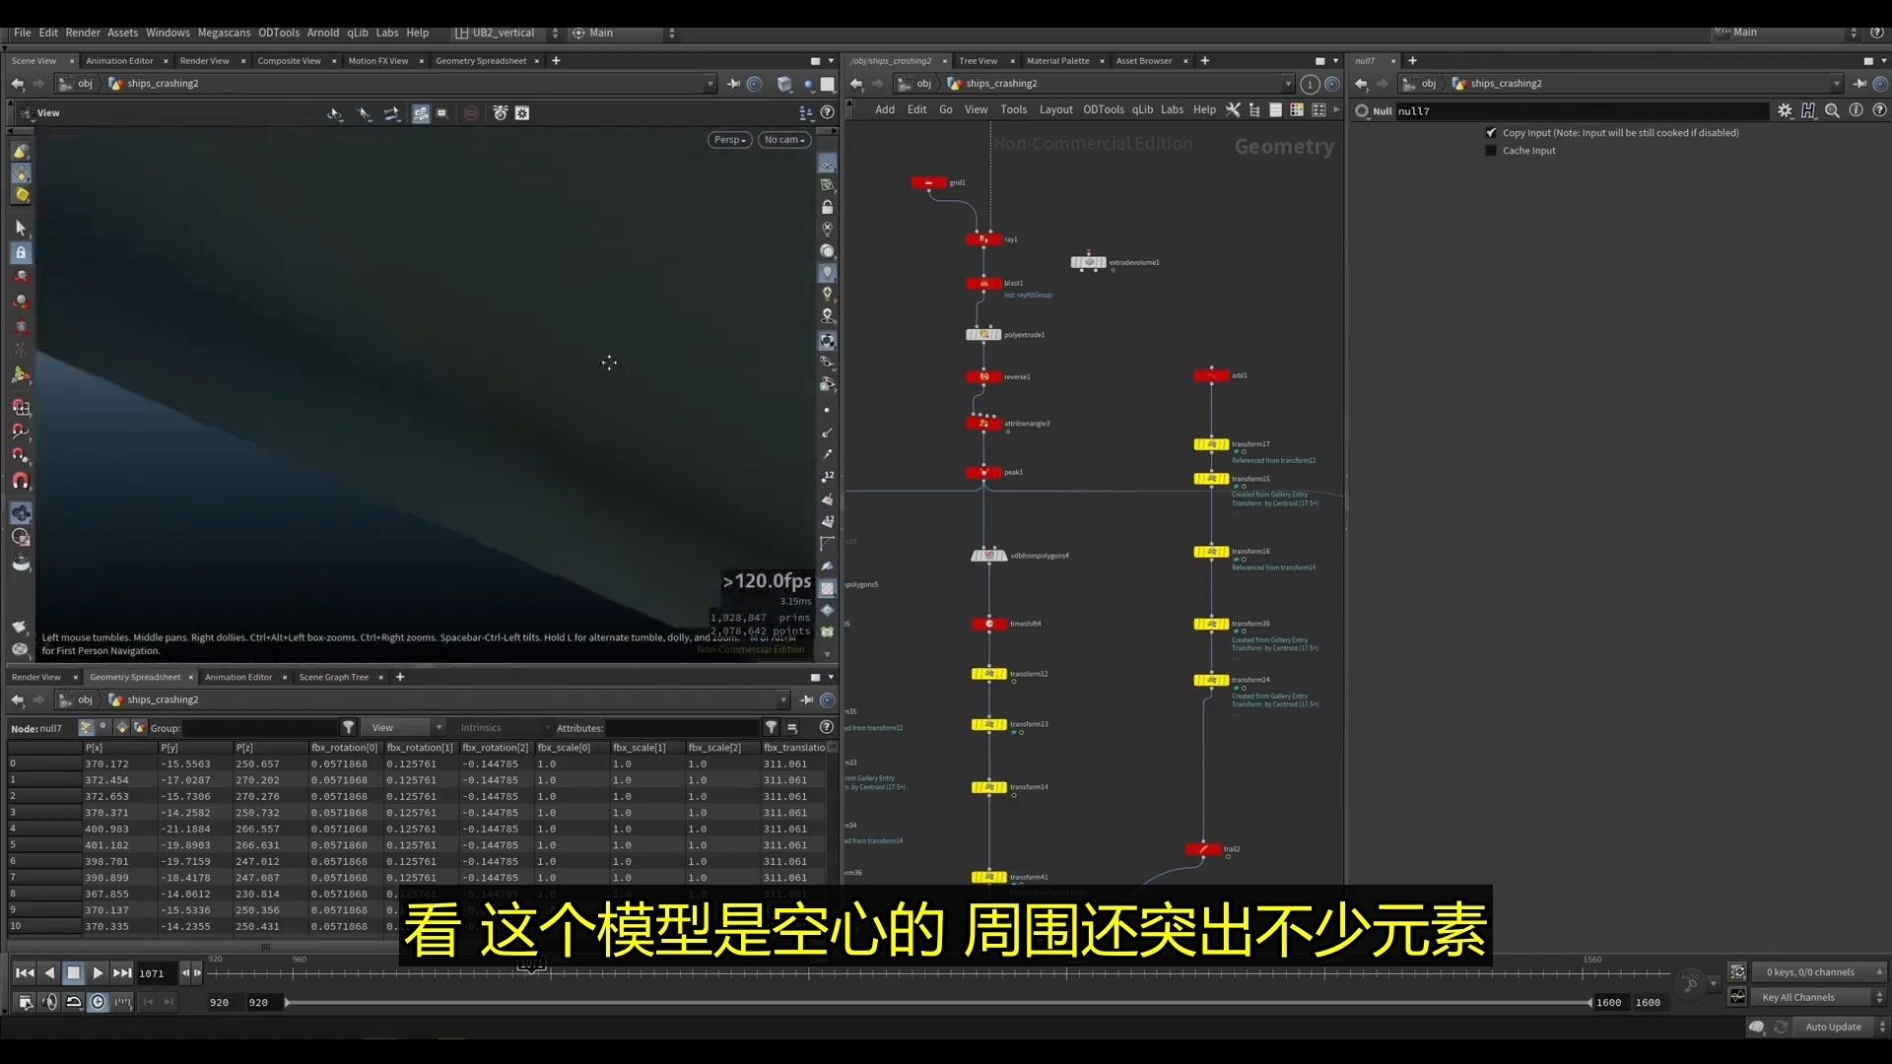This screenshot has height=1064, width=1892.
Task: Toggle Copy Input checkbox
Action: [x=1491, y=133]
